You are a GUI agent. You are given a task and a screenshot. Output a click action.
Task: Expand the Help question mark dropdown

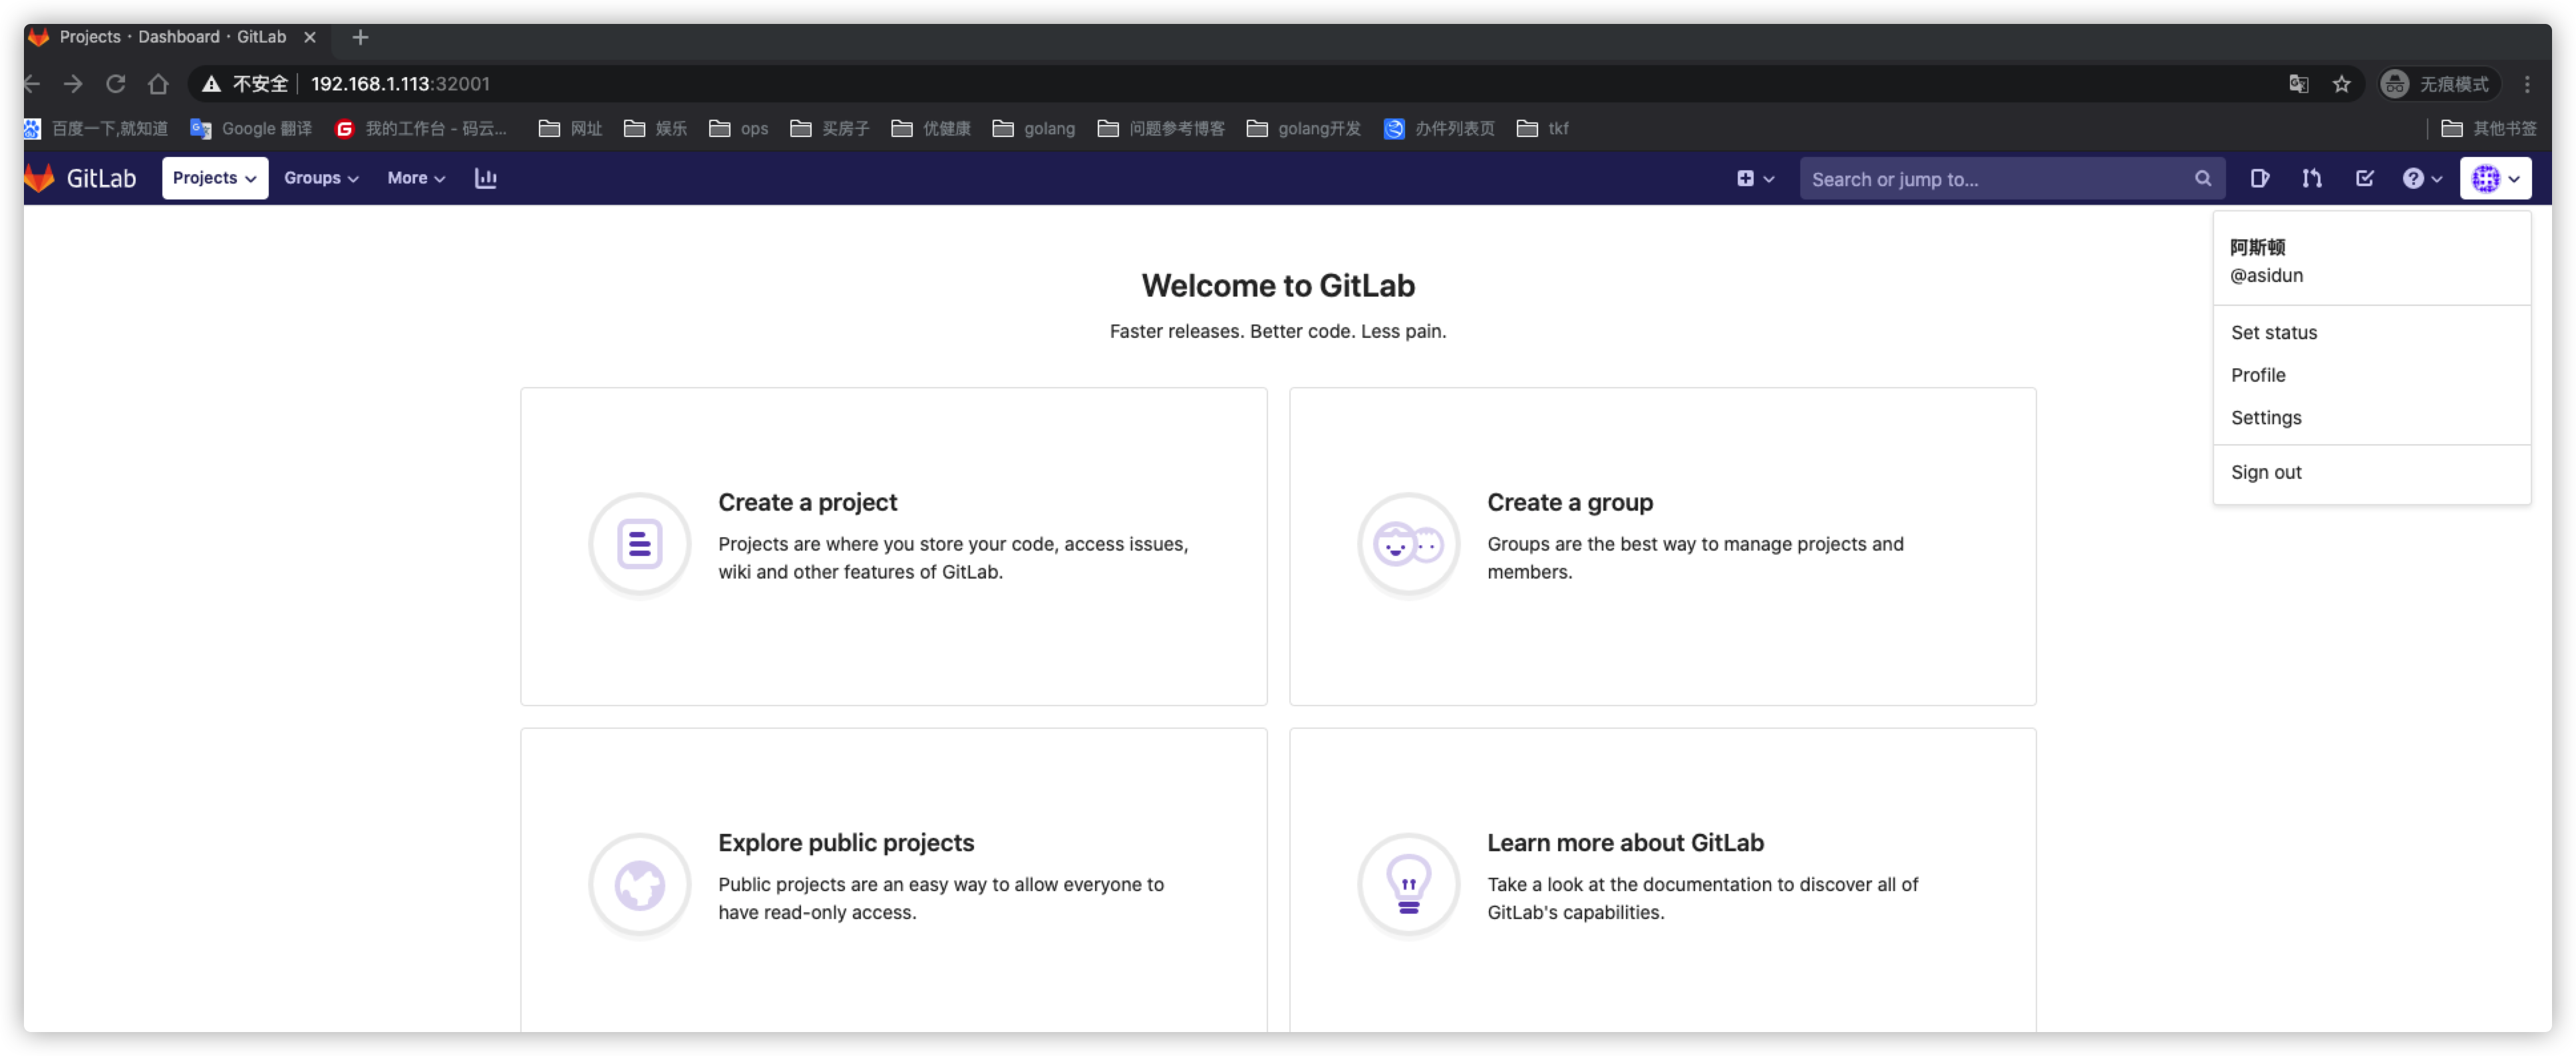click(x=2421, y=178)
